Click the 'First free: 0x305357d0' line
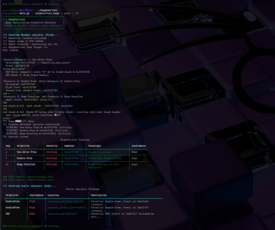This screenshot has width=275, height=230. 21,87
